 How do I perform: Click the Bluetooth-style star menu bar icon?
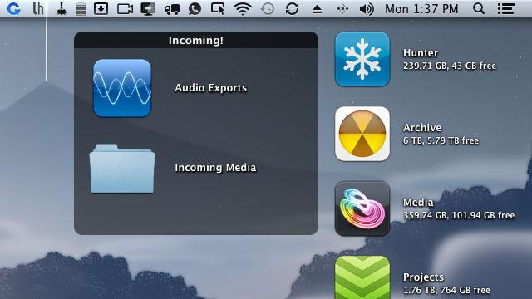coord(342,9)
